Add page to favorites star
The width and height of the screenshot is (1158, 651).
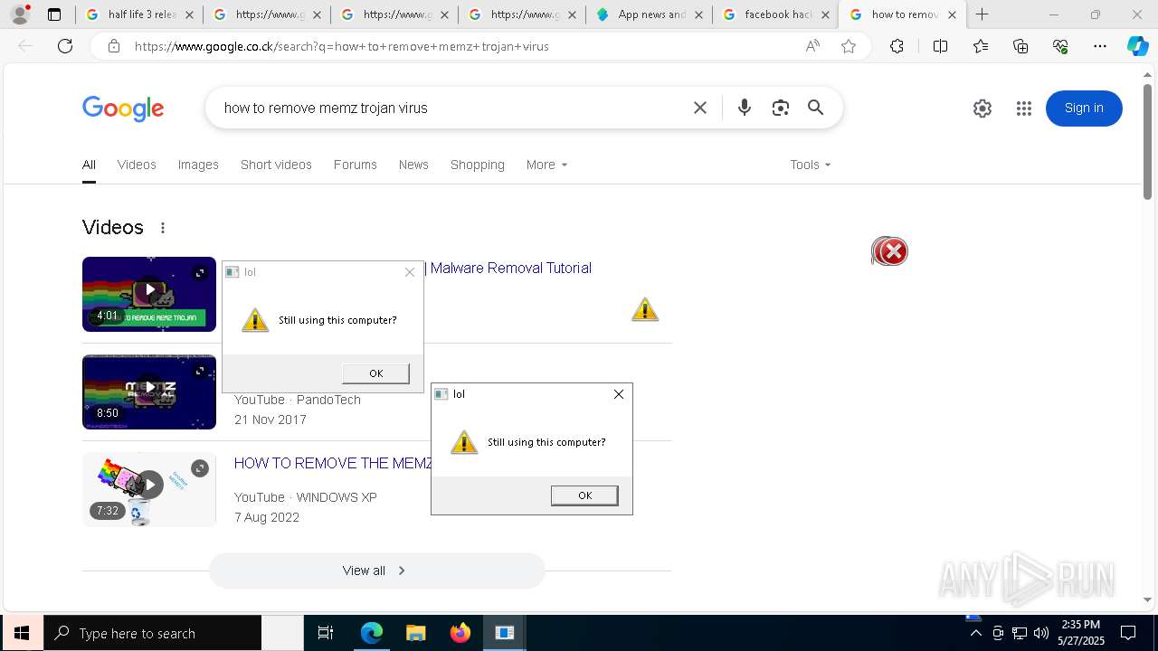849,46
